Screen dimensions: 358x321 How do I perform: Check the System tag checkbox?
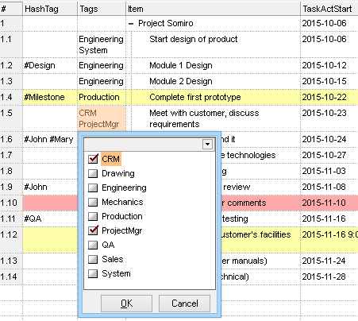click(x=93, y=273)
